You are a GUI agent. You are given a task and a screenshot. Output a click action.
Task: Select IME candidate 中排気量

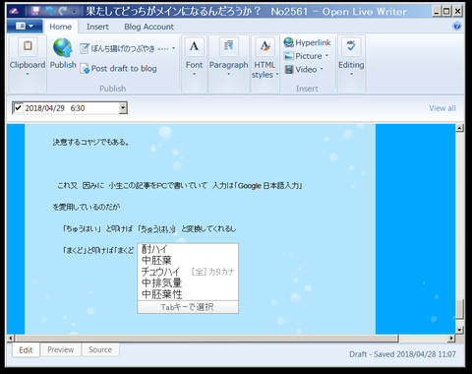[188, 282]
